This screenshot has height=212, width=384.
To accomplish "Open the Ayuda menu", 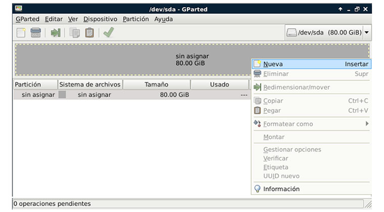I will pos(163,19).
